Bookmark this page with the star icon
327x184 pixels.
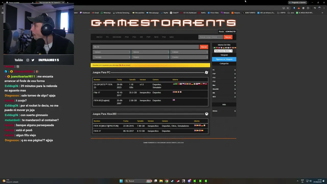coord(288,8)
